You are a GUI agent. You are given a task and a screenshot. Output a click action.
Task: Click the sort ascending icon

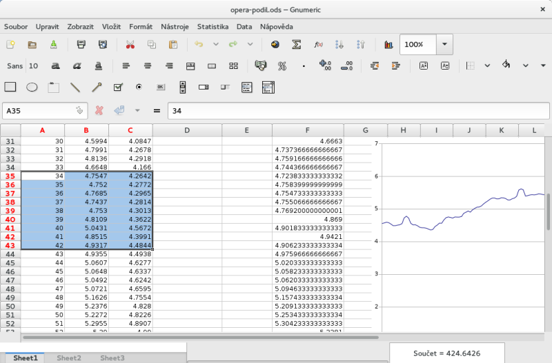click(x=340, y=45)
